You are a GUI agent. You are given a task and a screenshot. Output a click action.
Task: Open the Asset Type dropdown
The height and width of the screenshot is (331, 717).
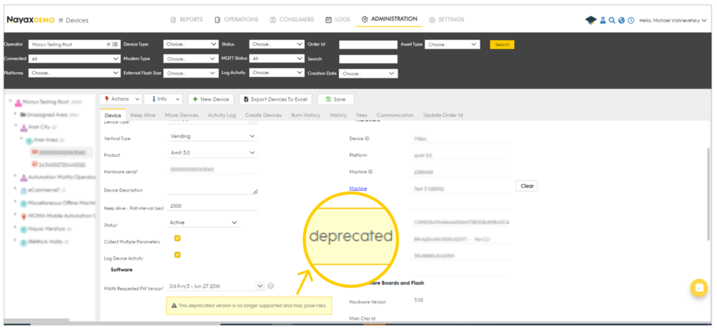[452, 45]
